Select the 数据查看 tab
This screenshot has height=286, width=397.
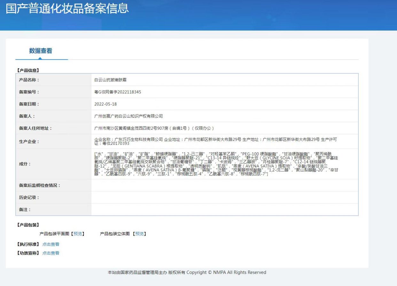41,51
